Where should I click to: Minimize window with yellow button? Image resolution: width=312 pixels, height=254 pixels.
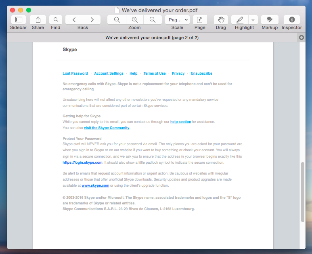pyautogui.click(x=21, y=10)
